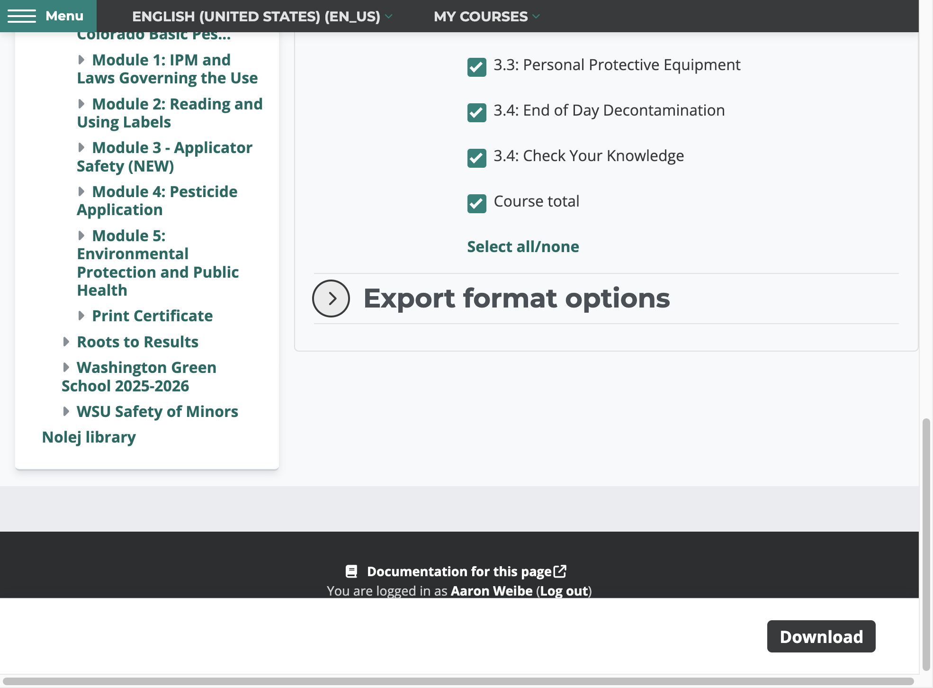
Task: Expand the Export format options chevron circle
Action: 331,299
